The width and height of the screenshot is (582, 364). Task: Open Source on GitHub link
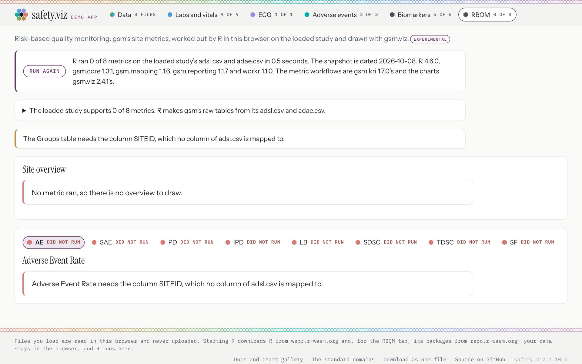tap(480, 359)
